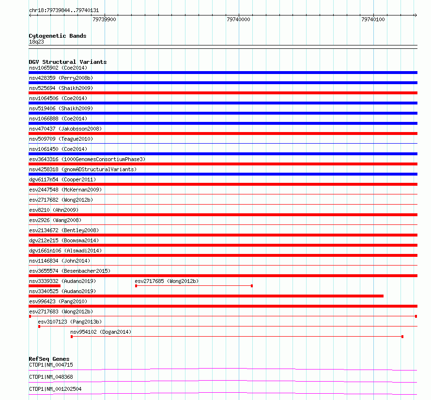Click esv2447548 (McKernan2009) label
This screenshot has width=431, height=400.
point(65,190)
